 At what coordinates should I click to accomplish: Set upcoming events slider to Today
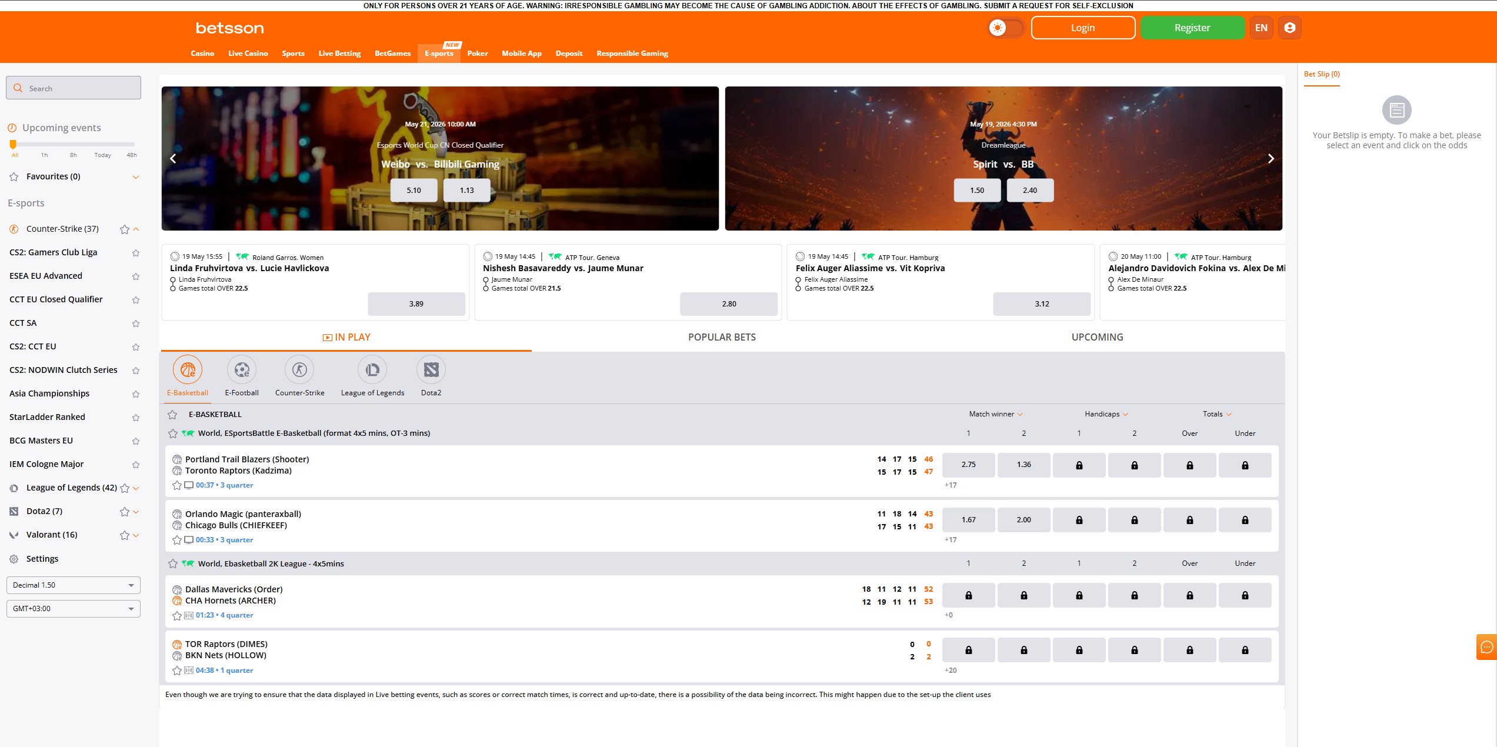point(102,155)
